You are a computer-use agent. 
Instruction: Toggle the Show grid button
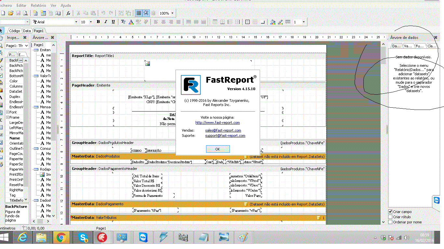click(138, 13)
